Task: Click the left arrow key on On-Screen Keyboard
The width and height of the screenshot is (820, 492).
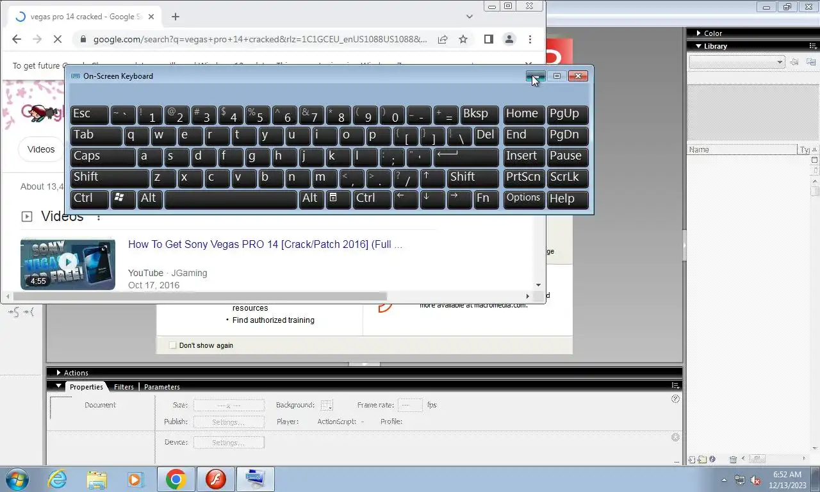Action: click(405, 199)
